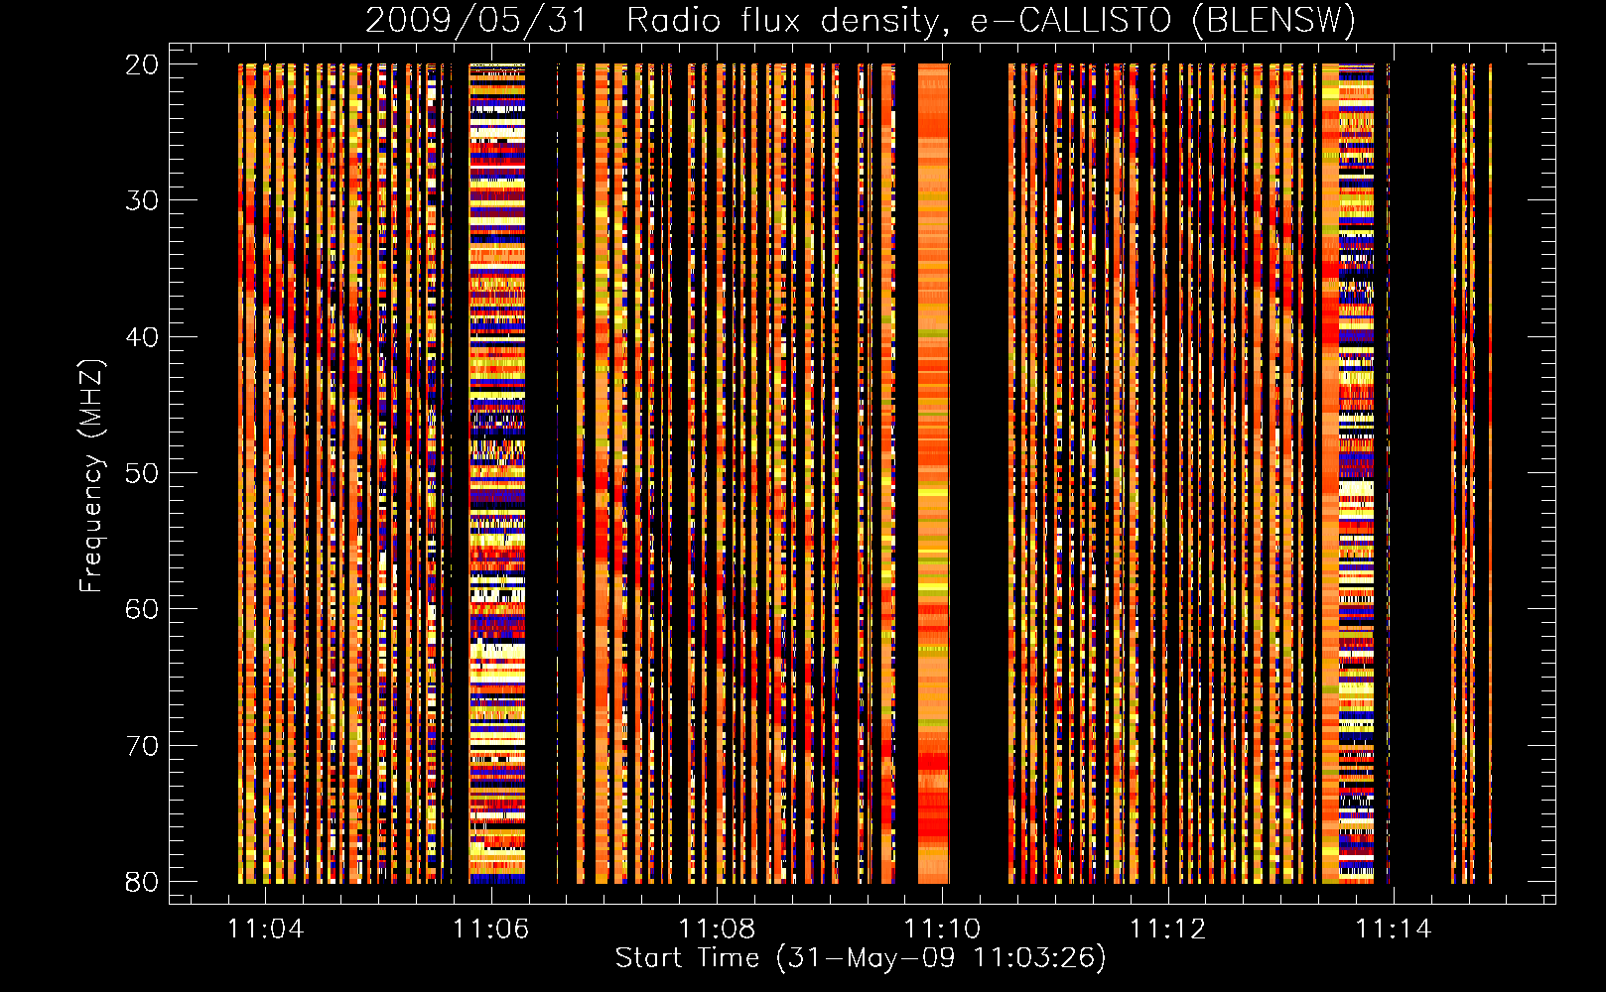
Task: Click the 80 MHz frequency tick label
Action: (142, 882)
